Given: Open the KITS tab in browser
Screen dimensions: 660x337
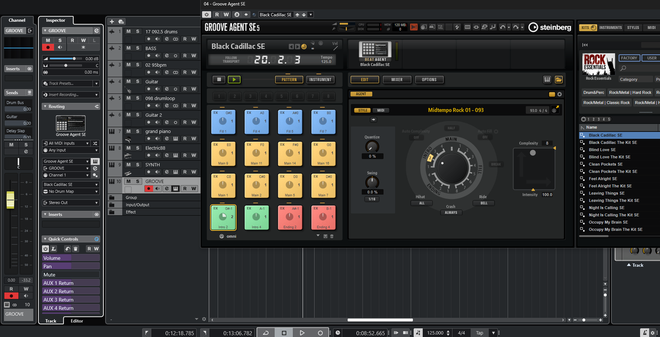Looking at the screenshot, I should coord(588,27).
